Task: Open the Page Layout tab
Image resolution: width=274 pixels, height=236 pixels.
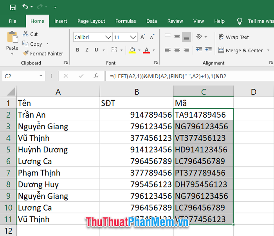Action: (91, 21)
